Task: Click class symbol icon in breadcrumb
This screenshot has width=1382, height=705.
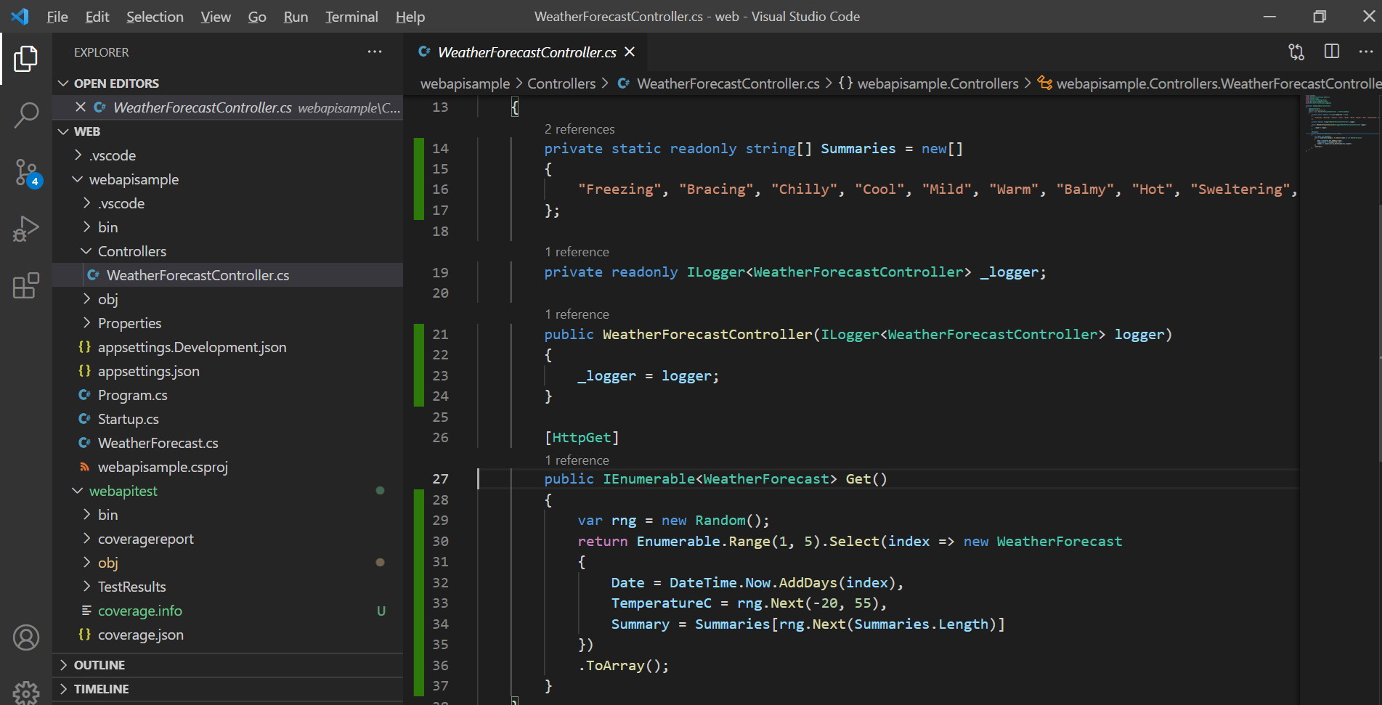Action: coord(1044,83)
